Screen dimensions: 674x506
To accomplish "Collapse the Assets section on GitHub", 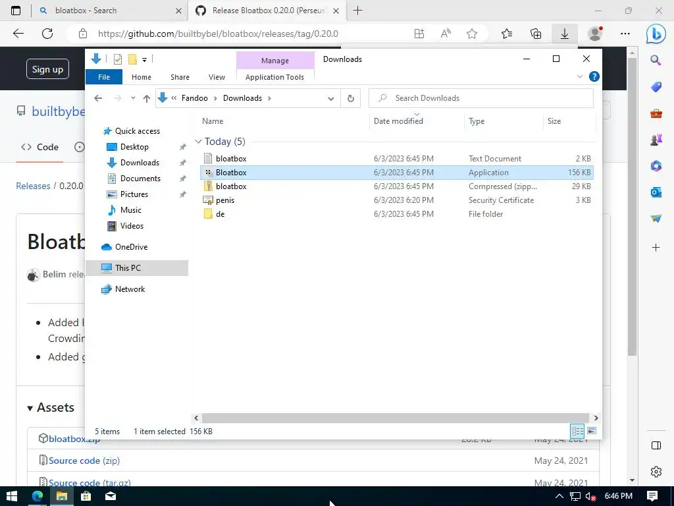I will [x=30, y=408].
